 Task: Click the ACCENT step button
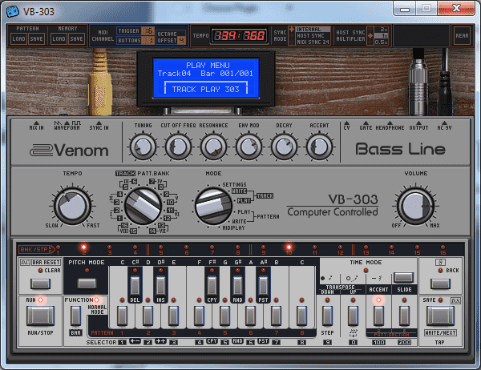click(x=378, y=316)
